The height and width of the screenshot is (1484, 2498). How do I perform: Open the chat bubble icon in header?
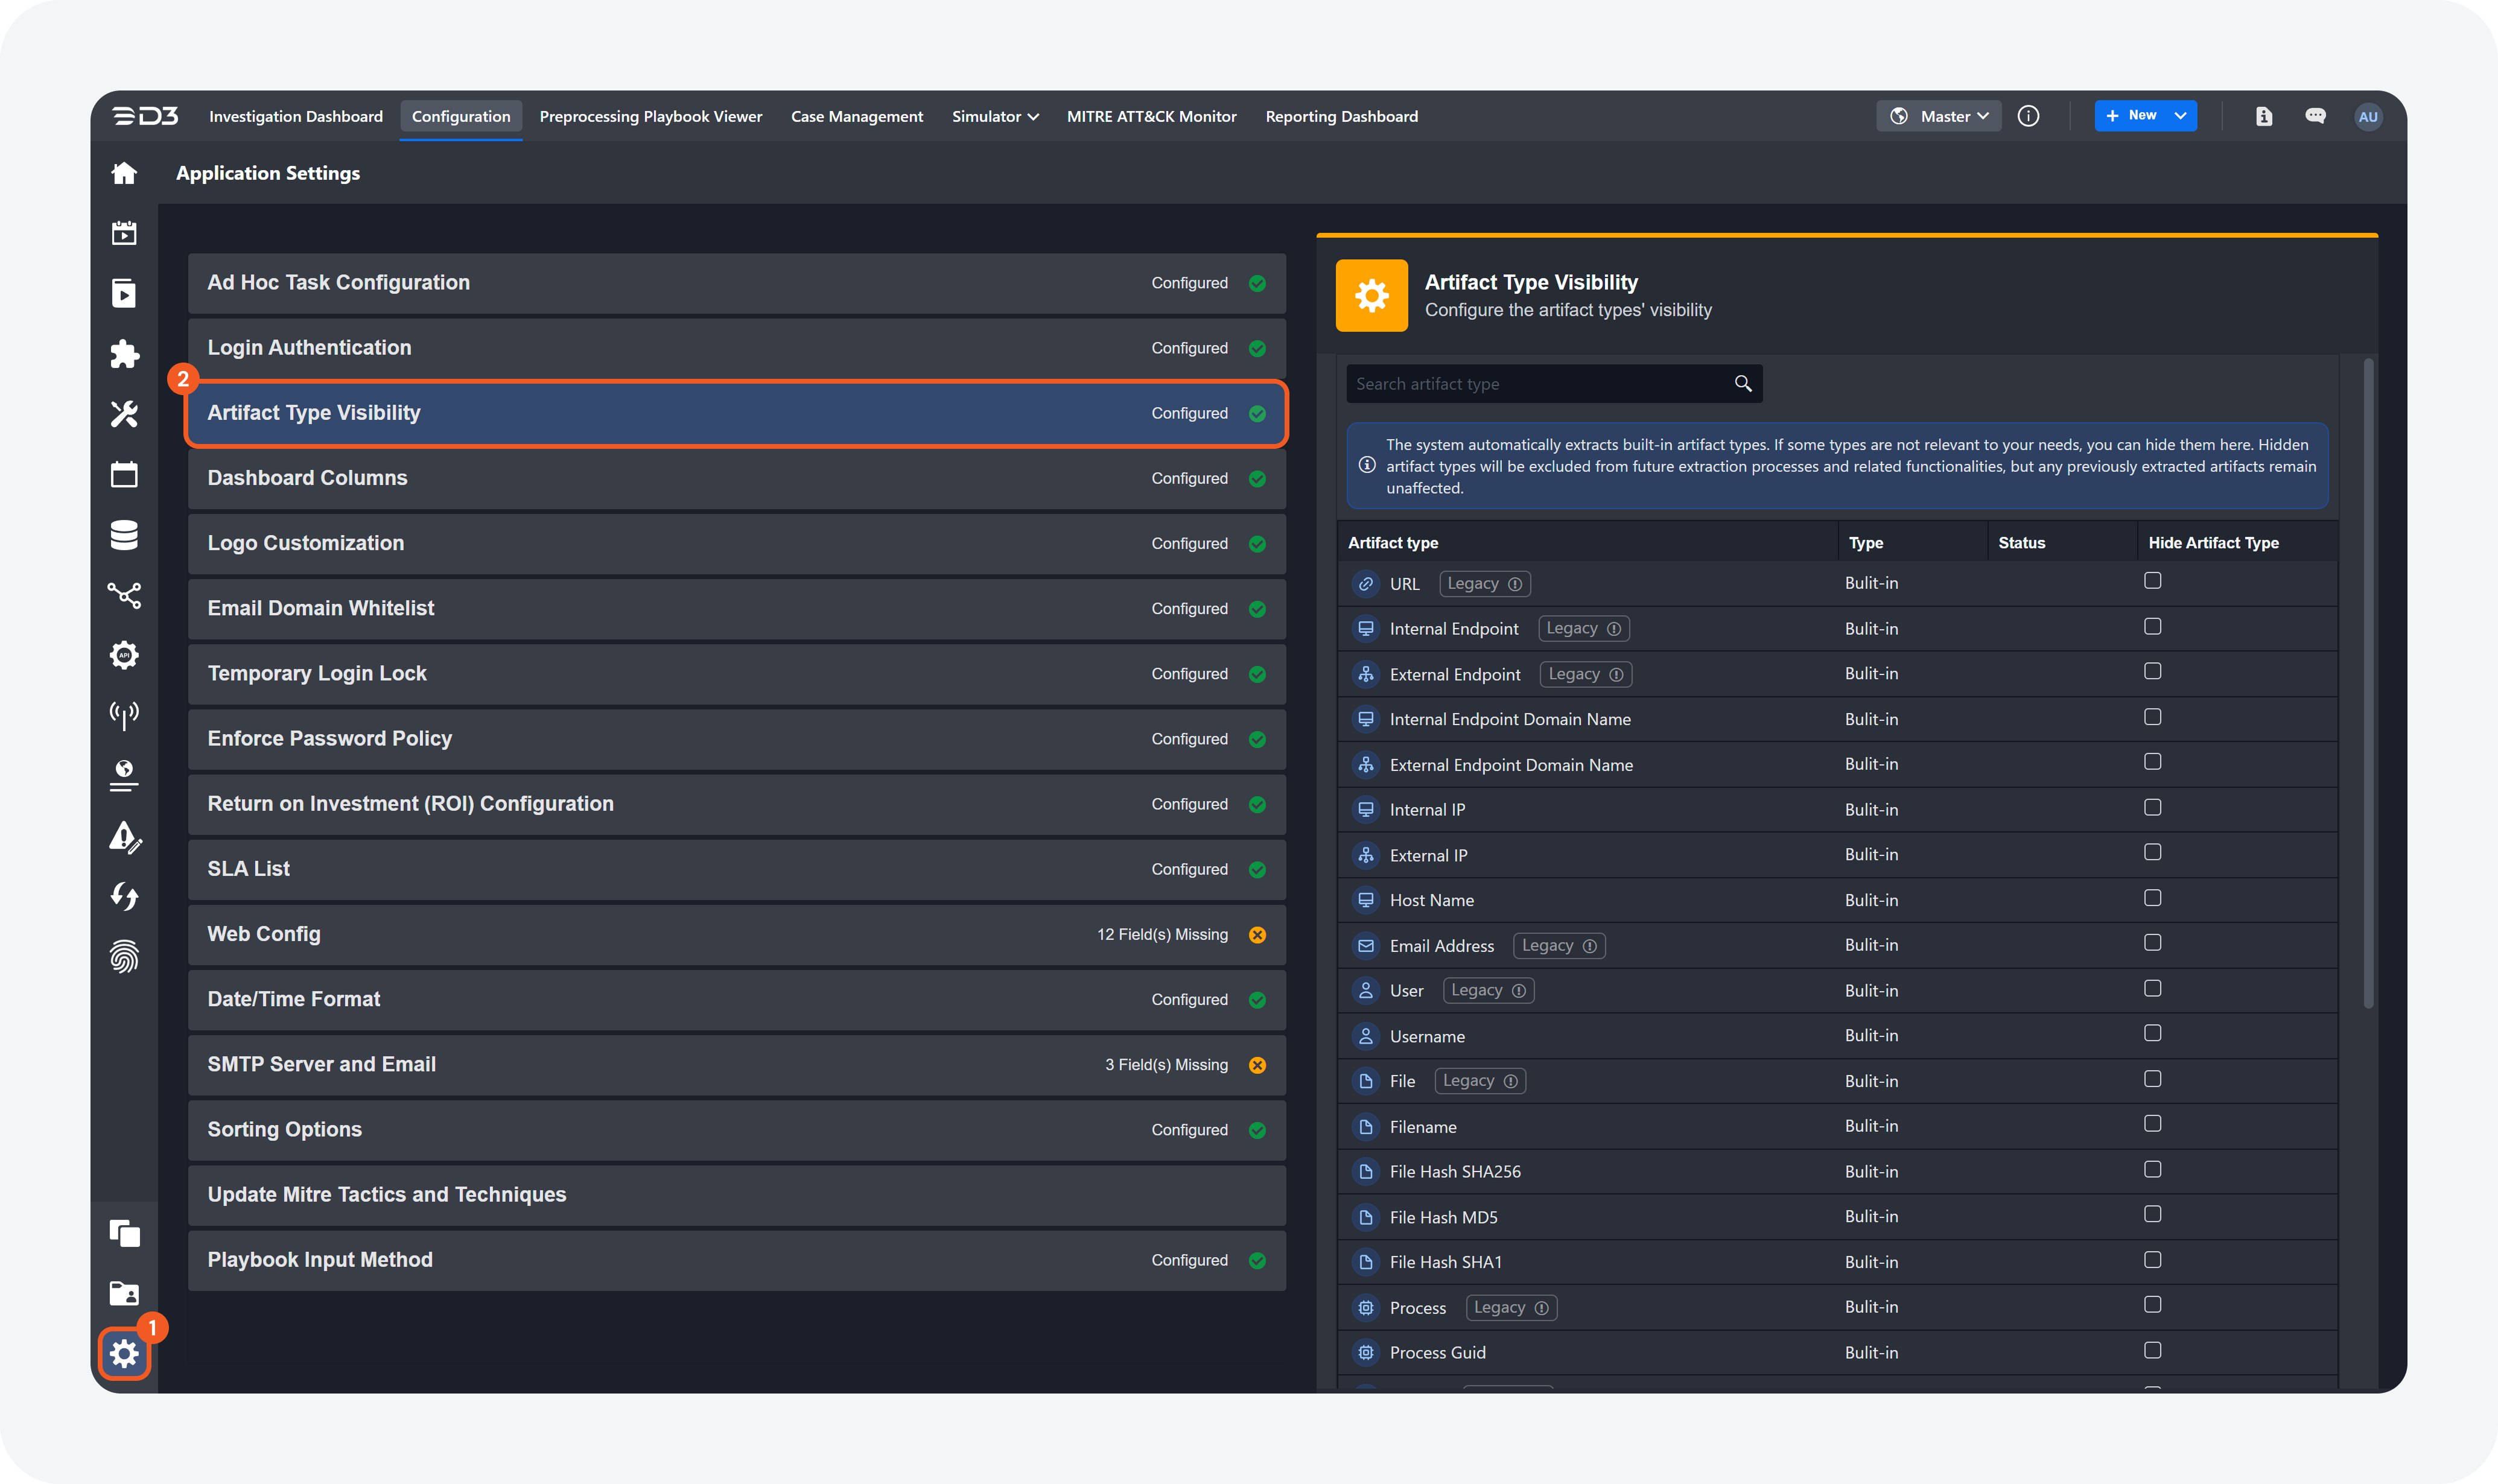2315,116
